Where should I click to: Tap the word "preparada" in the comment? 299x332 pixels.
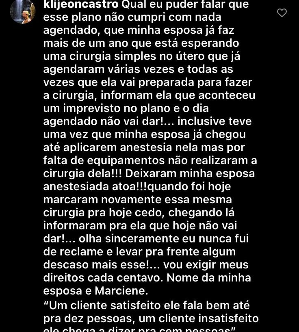pos(166,82)
